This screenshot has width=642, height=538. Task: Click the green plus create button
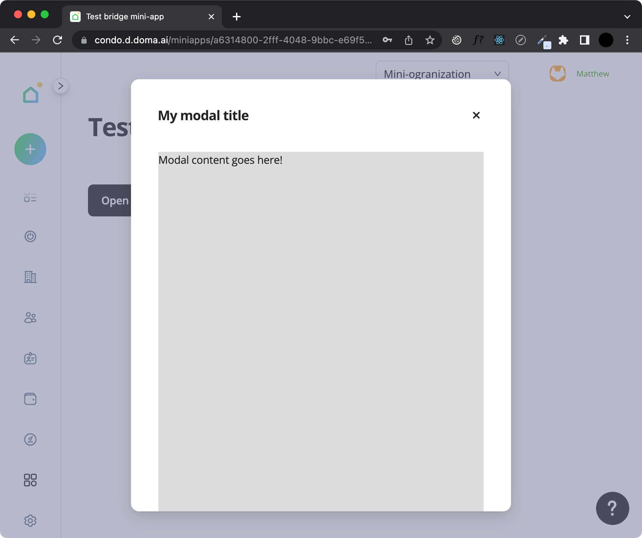(x=30, y=149)
